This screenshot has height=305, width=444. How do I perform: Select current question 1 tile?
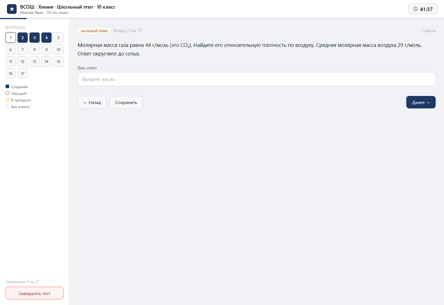pyautogui.click(x=11, y=38)
